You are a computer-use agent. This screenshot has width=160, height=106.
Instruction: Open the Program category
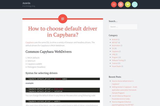tap(115, 57)
